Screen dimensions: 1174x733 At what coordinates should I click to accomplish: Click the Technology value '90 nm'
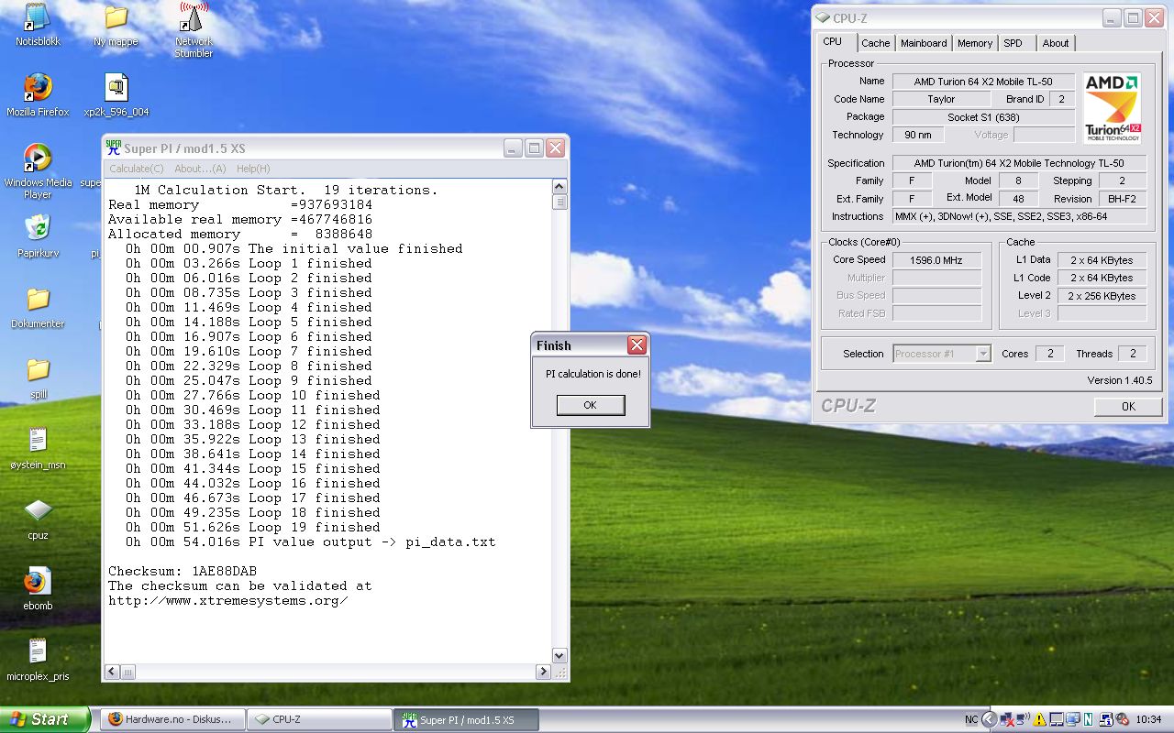point(918,135)
